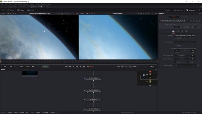
Task: Click the Global In/Out range slider
Action: 185,25
